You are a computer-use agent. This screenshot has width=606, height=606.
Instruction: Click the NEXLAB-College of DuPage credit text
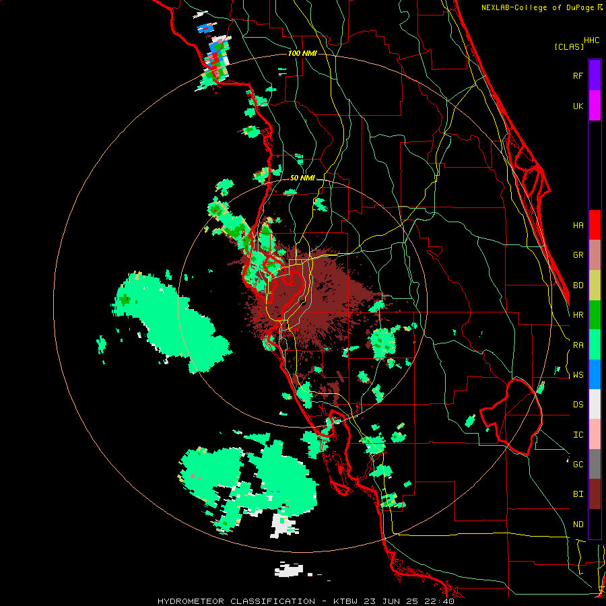pyautogui.click(x=541, y=7)
